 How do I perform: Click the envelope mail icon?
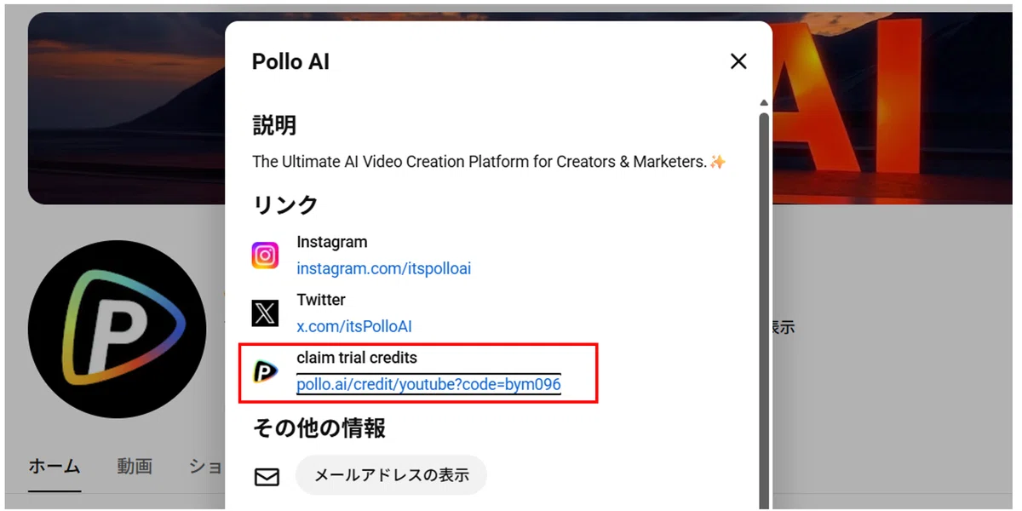point(267,476)
